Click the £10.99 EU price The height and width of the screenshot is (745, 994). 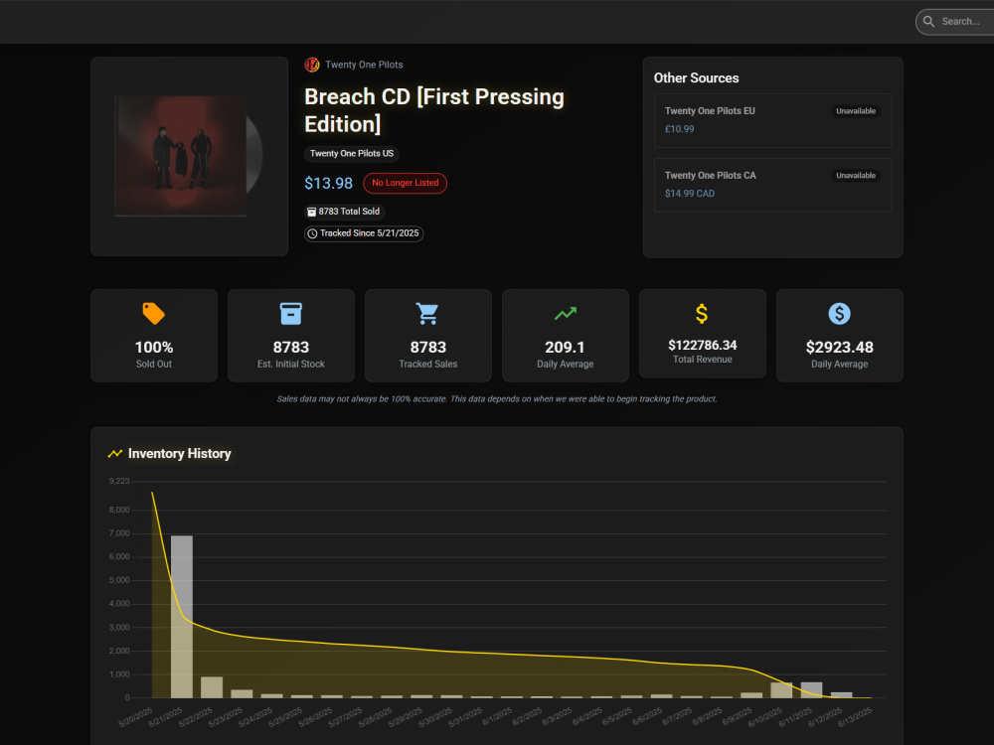point(680,129)
